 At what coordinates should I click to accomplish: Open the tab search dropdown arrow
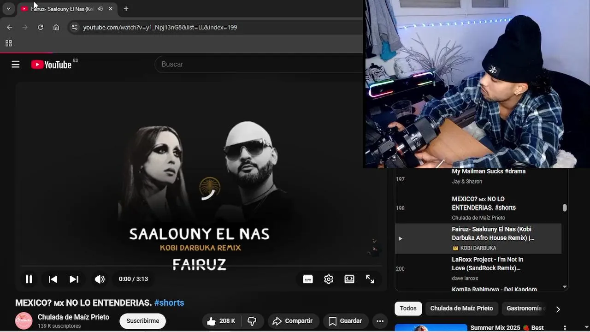(x=8, y=9)
